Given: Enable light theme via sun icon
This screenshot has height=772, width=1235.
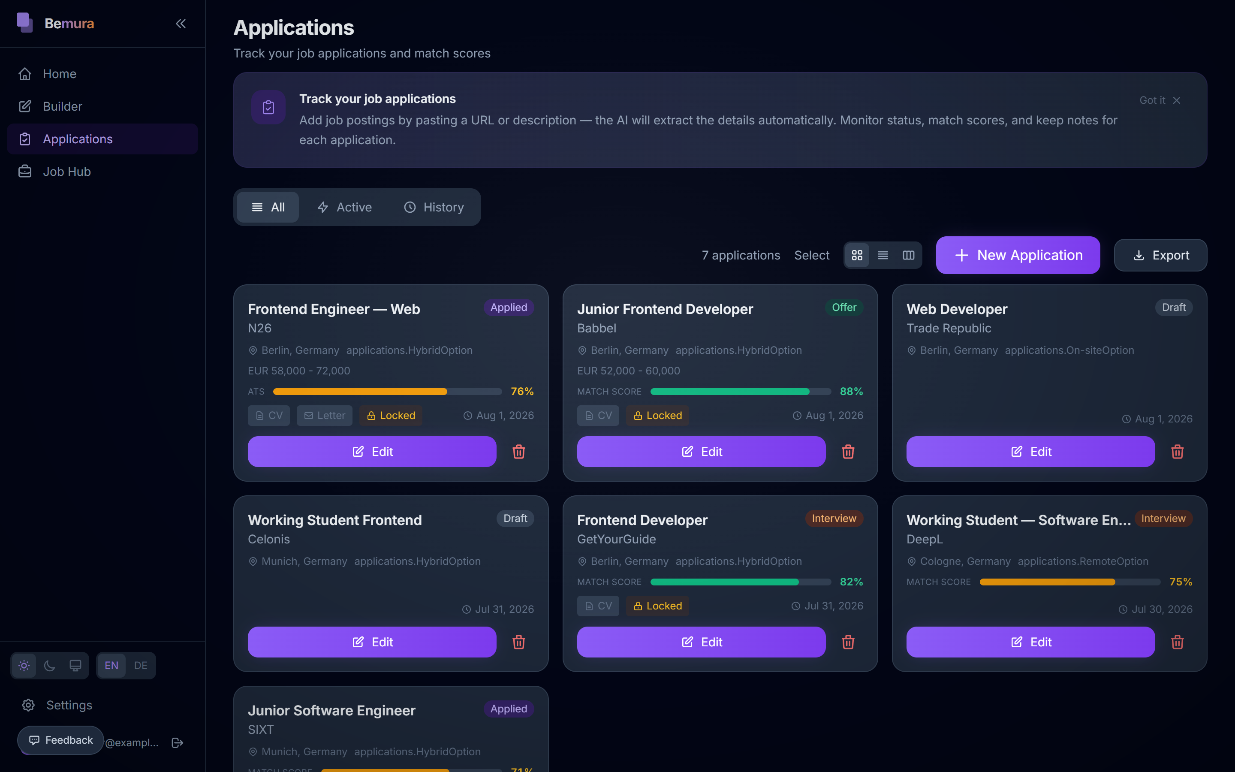Looking at the screenshot, I should pos(24,666).
